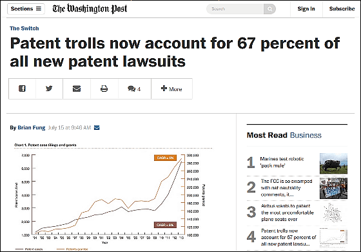Open the FCC net neutrality comments story
This screenshot has height=252, width=361.
286,187
